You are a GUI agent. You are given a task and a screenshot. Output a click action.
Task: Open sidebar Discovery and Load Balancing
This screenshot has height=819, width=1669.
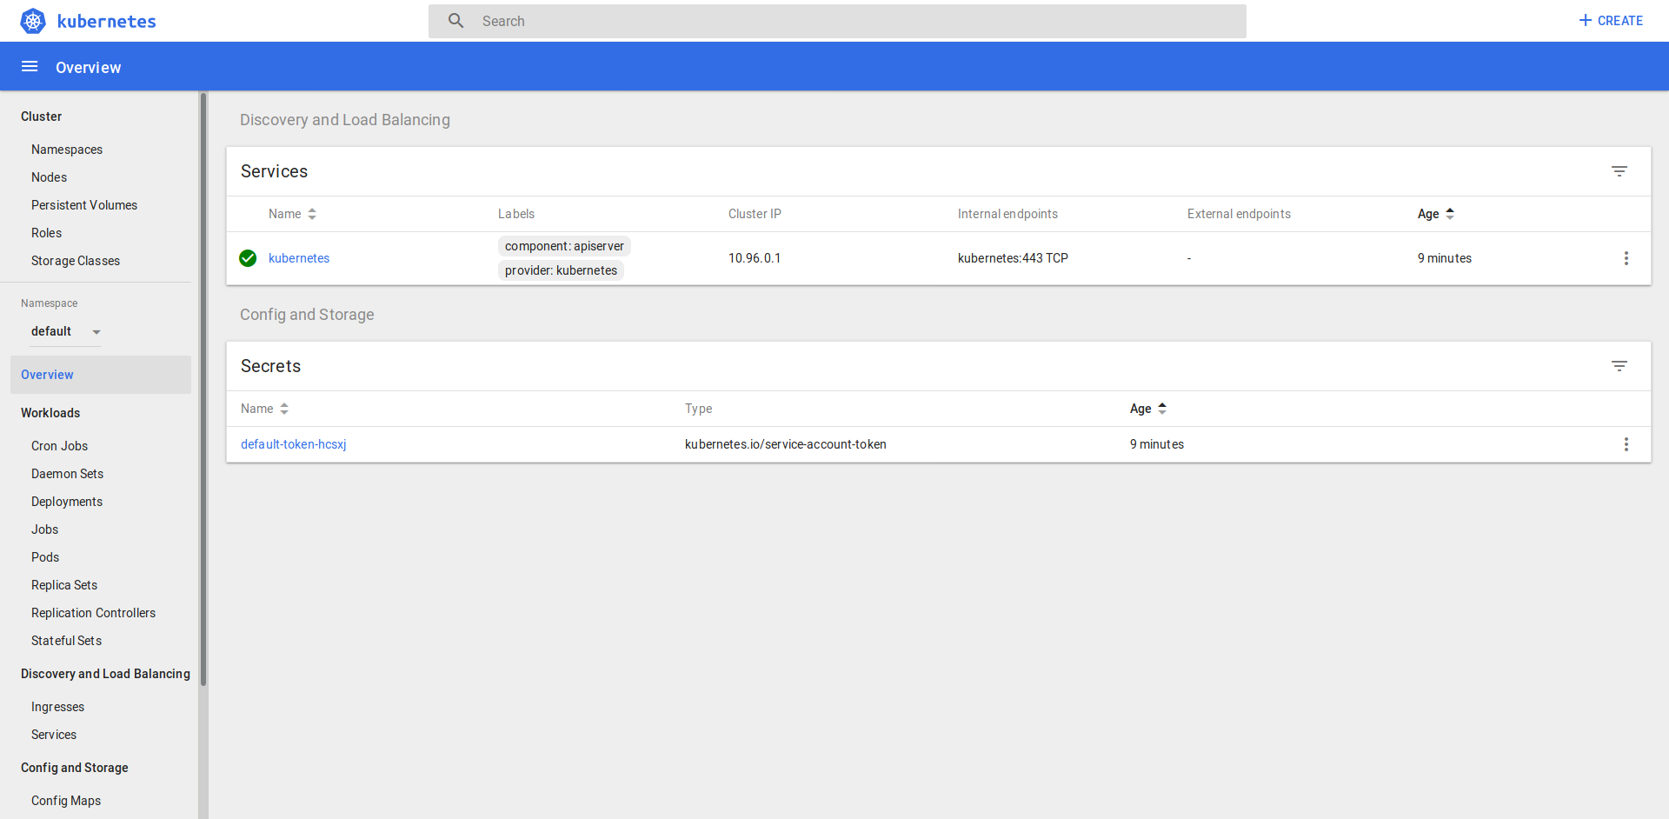click(105, 674)
